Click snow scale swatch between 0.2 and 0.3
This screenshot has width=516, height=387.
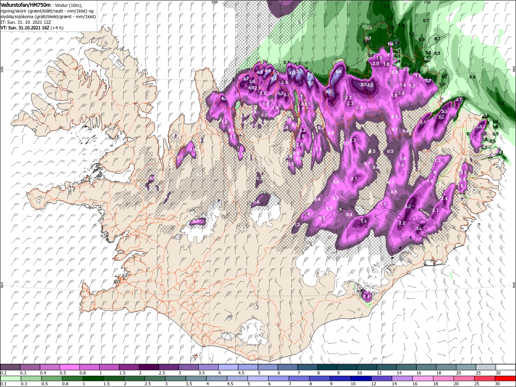point(11,367)
